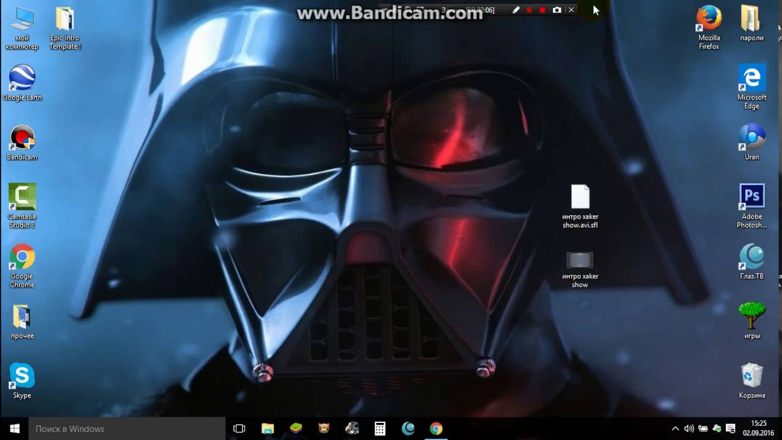Screen dimensions: 782x440
Task: Open BlueStacks from the taskbar
Action: point(296,428)
